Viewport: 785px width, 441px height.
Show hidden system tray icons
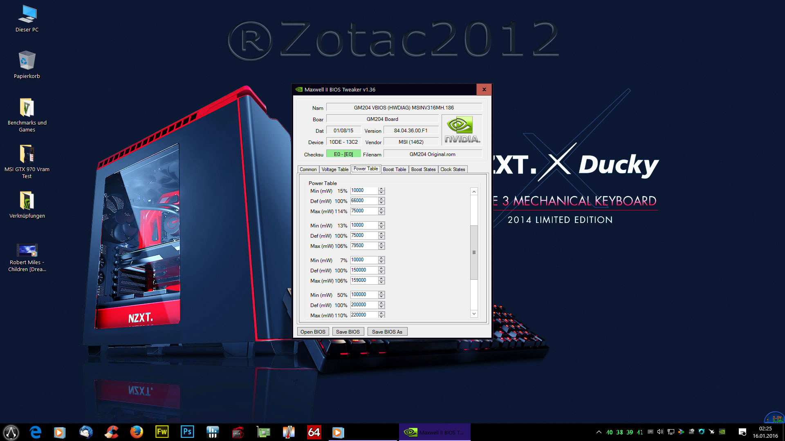[x=599, y=432]
